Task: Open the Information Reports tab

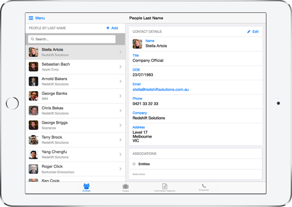Action: pyautogui.click(x=165, y=188)
